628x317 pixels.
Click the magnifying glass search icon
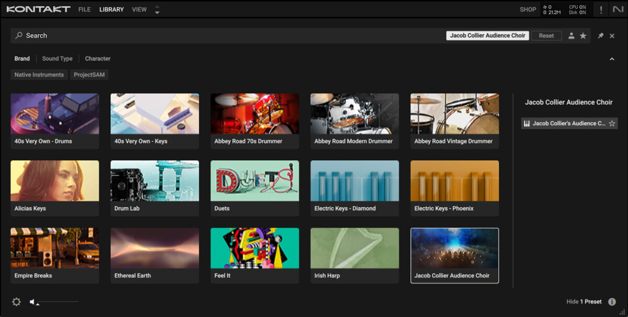coord(19,36)
